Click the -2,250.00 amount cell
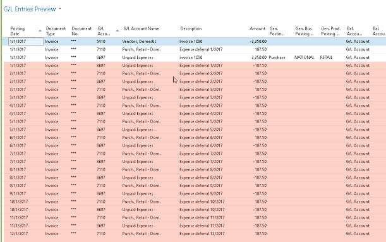 pyautogui.click(x=258, y=41)
